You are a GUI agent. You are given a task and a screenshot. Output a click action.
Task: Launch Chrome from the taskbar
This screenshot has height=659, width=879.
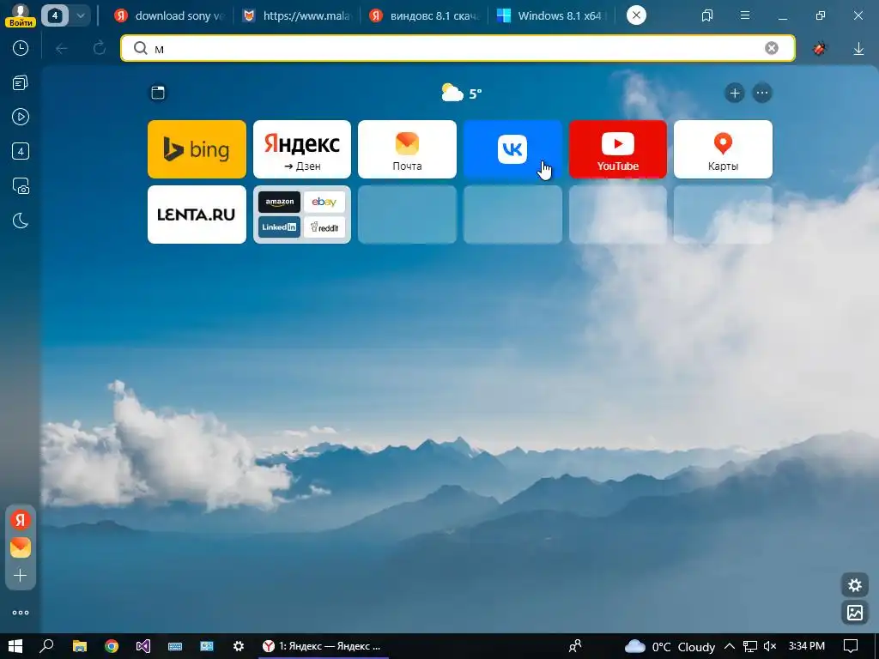112,646
